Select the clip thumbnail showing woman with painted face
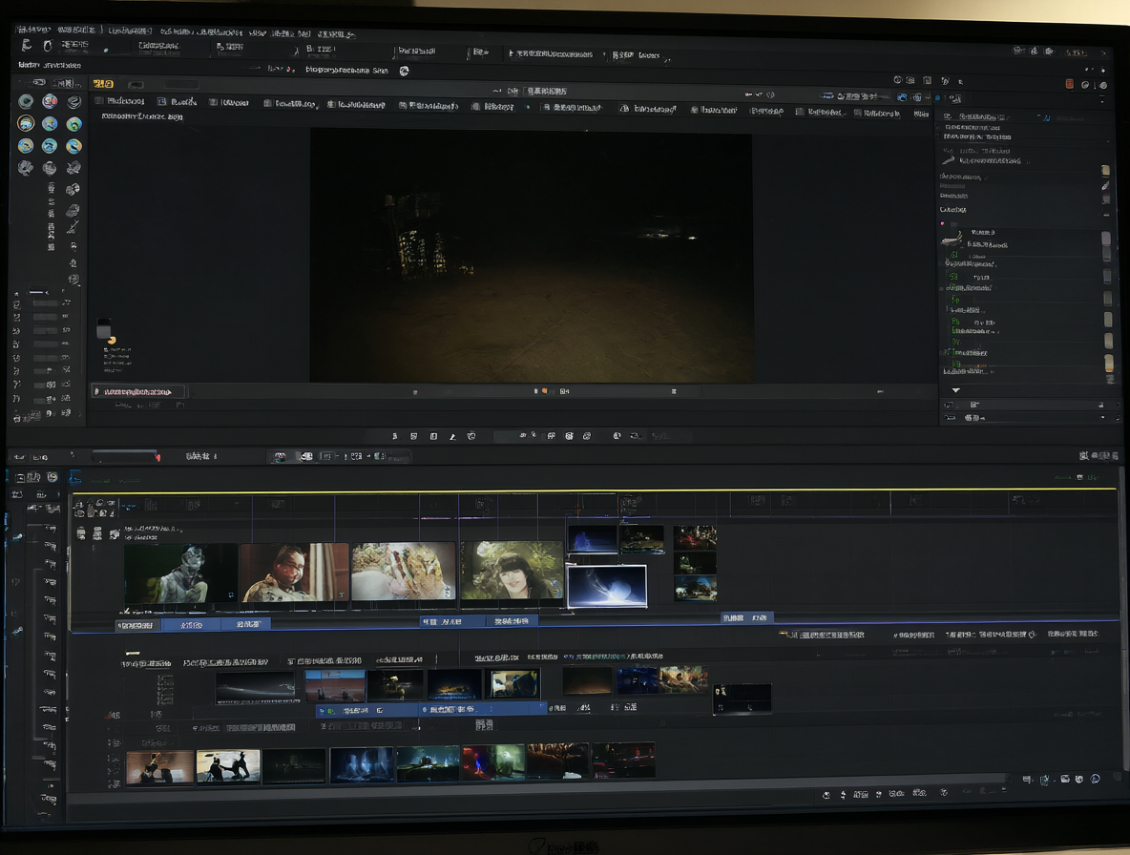The image size is (1130, 855). (x=294, y=573)
